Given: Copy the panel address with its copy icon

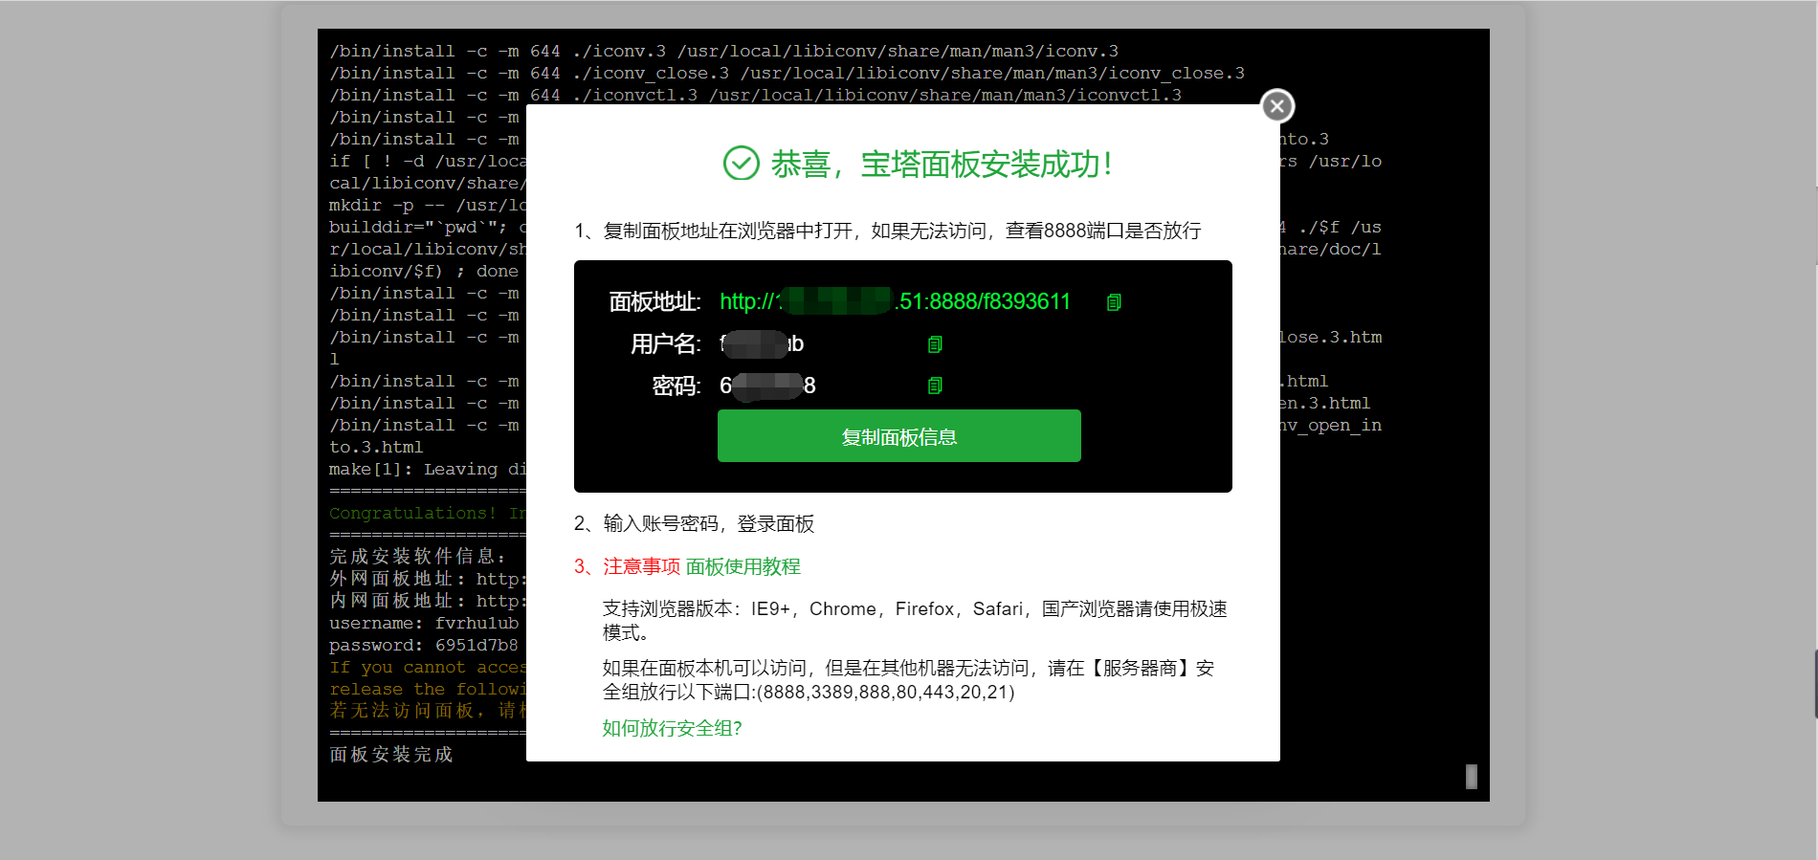Looking at the screenshot, I should coord(1114,302).
